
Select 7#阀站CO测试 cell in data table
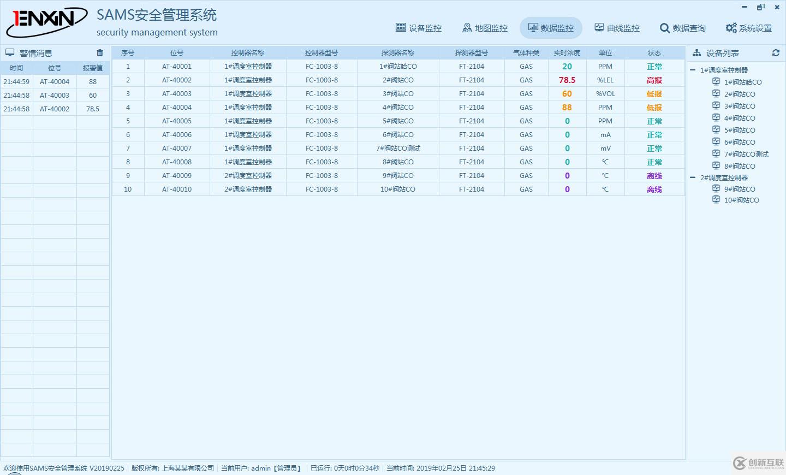398,149
